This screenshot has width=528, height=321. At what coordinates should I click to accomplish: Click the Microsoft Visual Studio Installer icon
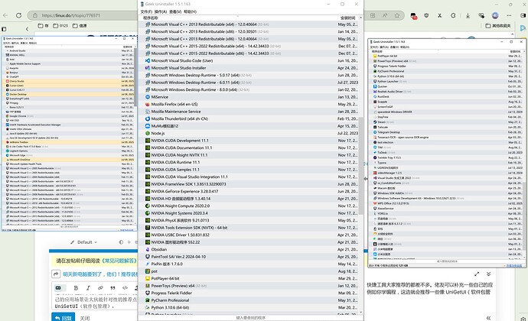[x=148, y=68]
